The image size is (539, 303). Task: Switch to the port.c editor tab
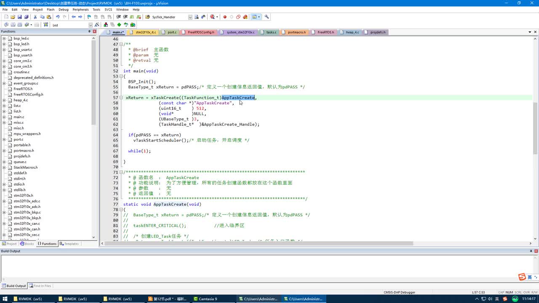169,32
